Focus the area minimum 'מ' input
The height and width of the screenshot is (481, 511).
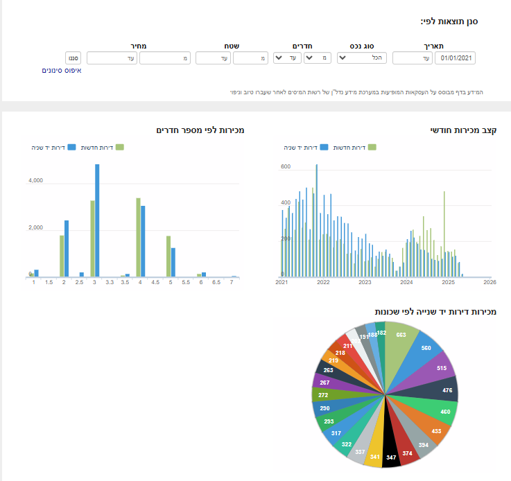pos(250,58)
